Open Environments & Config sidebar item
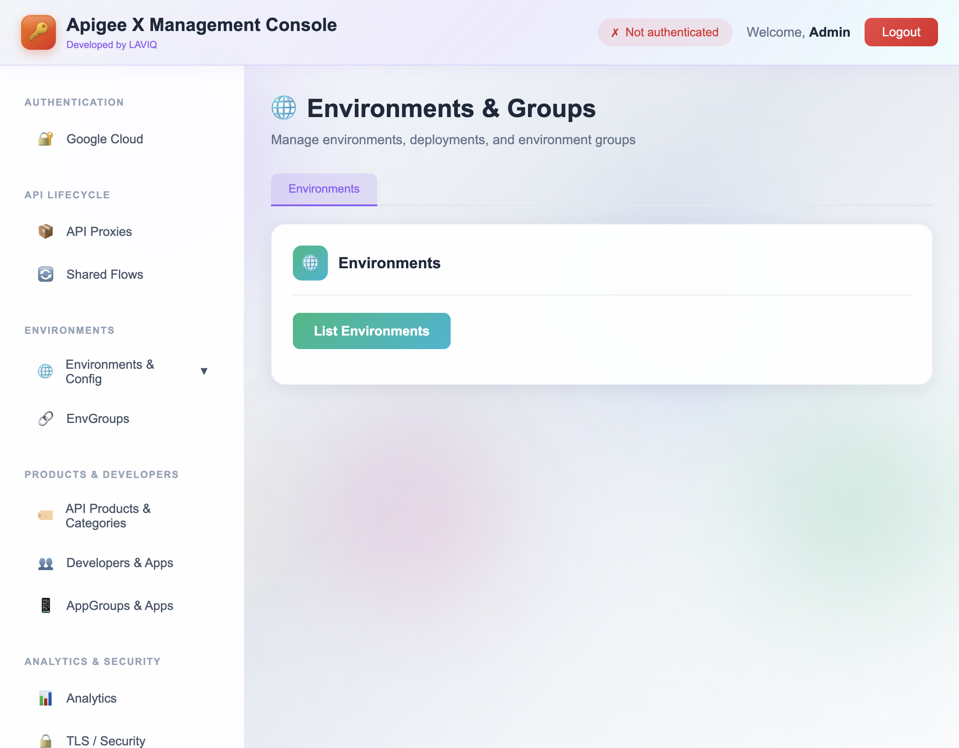Screen dimensions: 959x748 110,371
